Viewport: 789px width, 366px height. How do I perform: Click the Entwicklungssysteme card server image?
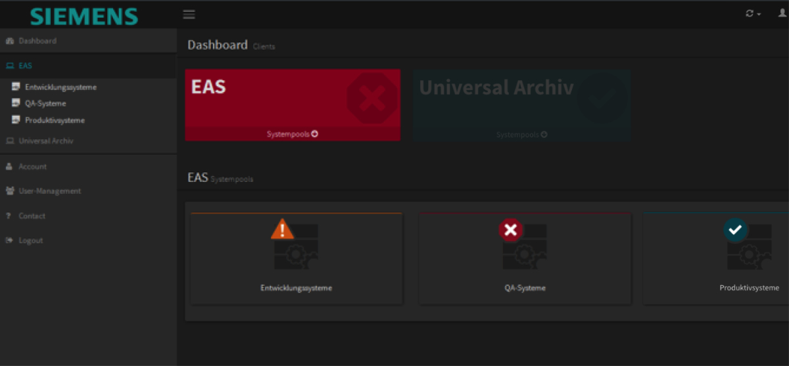pos(296,247)
